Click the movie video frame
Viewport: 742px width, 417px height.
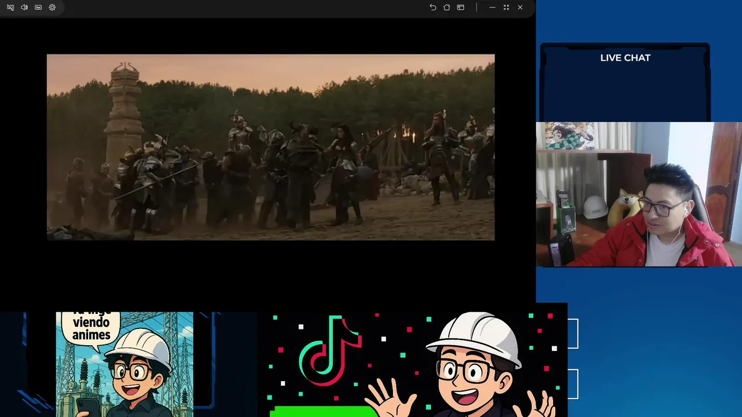coord(271,147)
